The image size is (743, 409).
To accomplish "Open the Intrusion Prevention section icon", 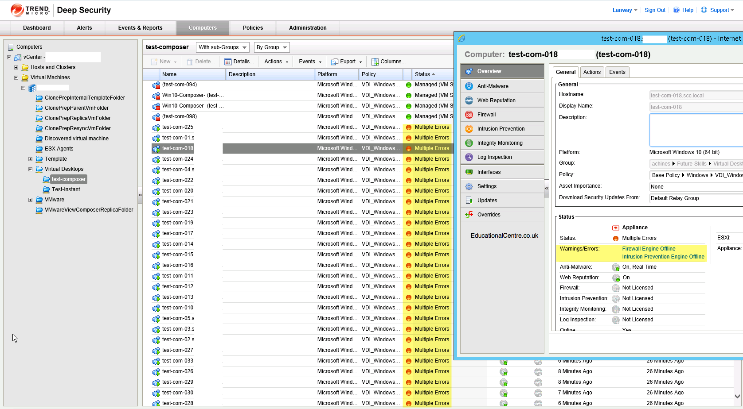I will (469, 129).
